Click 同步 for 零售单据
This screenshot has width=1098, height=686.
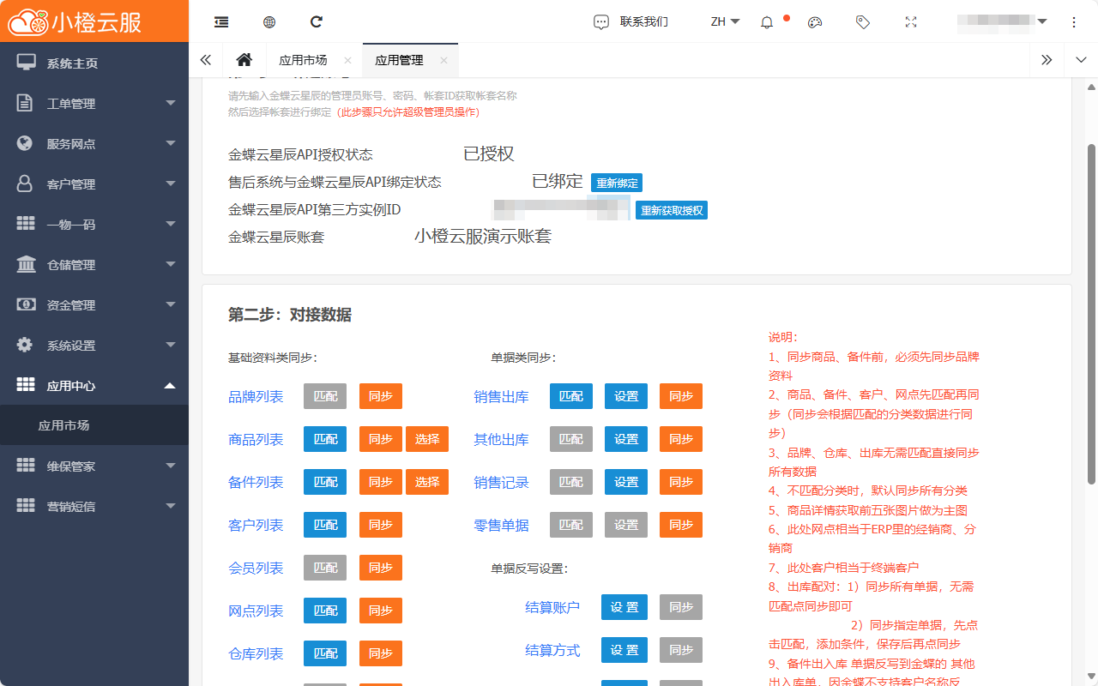tap(681, 525)
